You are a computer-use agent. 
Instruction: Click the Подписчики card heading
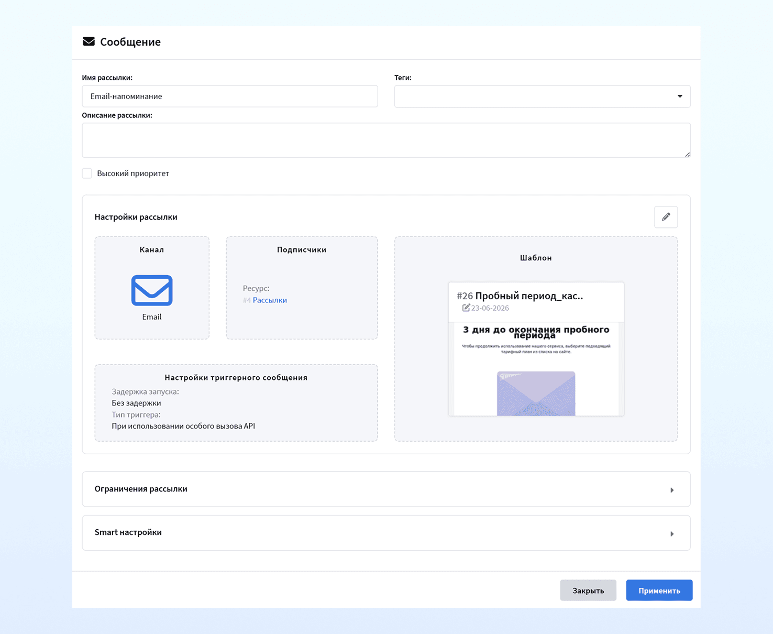point(302,250)
